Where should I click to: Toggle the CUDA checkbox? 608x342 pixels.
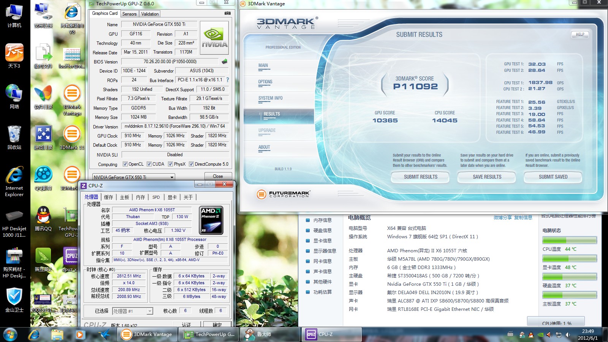(149, 164)
